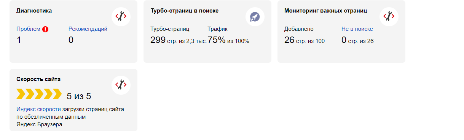Select the Мониторинг важных страниц heading
Screen dimensions: 464x140
325,11
